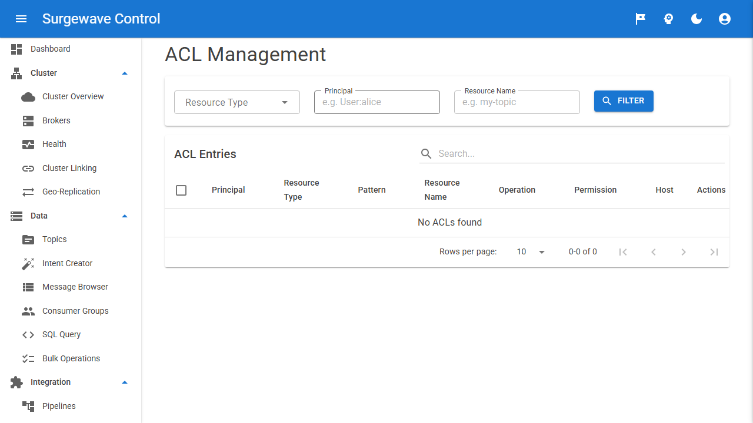Image resolution: width=753 pixels, height=423 pixels.
Task: Navigate to Brokers
Action: coord(71,120)
